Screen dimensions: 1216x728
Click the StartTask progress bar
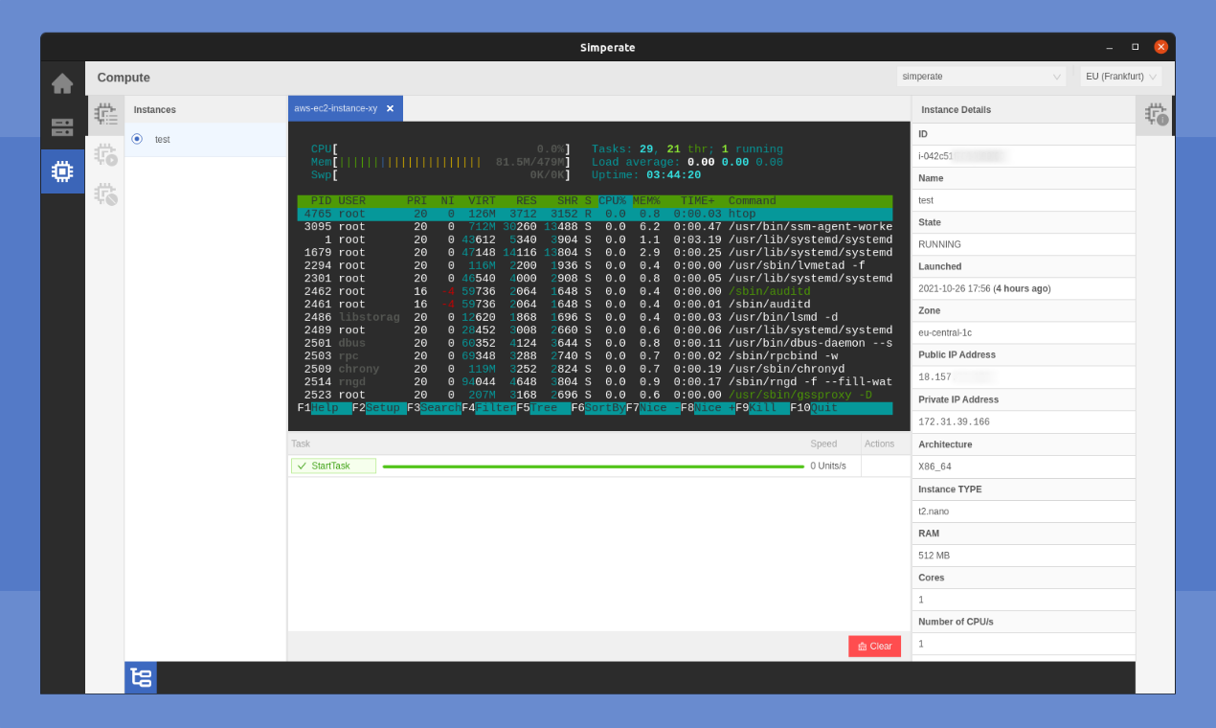point(593,466)
